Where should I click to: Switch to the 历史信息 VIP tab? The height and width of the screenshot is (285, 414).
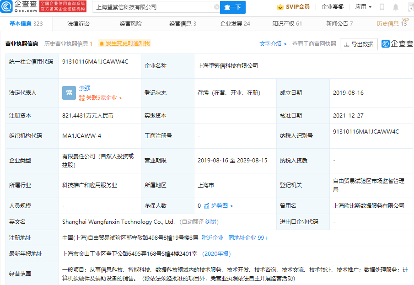[x=392, y=23]
